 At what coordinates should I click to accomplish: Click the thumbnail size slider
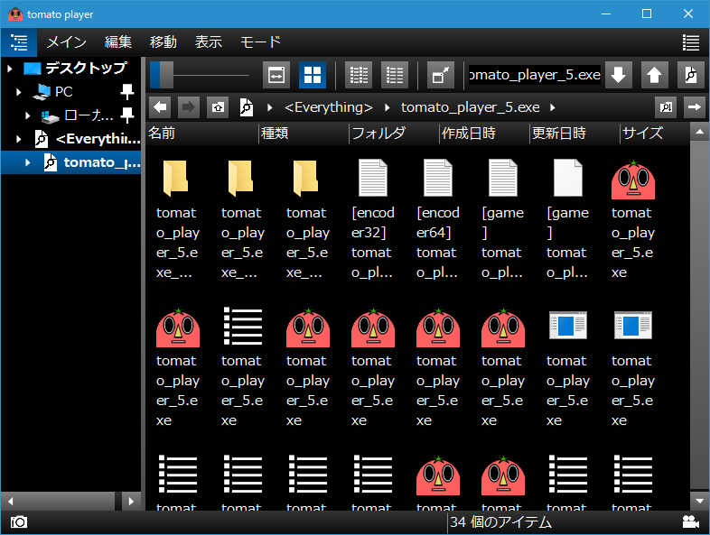(x=201, y=75)
